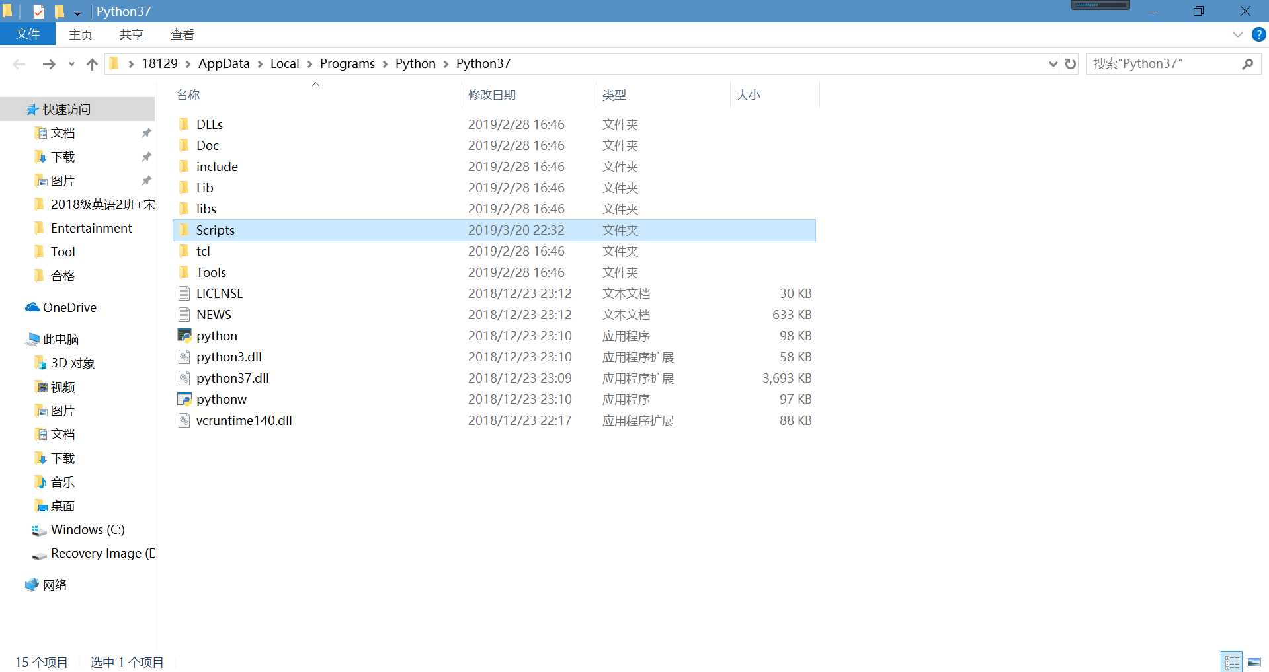Click the NEWS text document icon
Viewport: 1269px width, 672px height.
pos(184,315)
